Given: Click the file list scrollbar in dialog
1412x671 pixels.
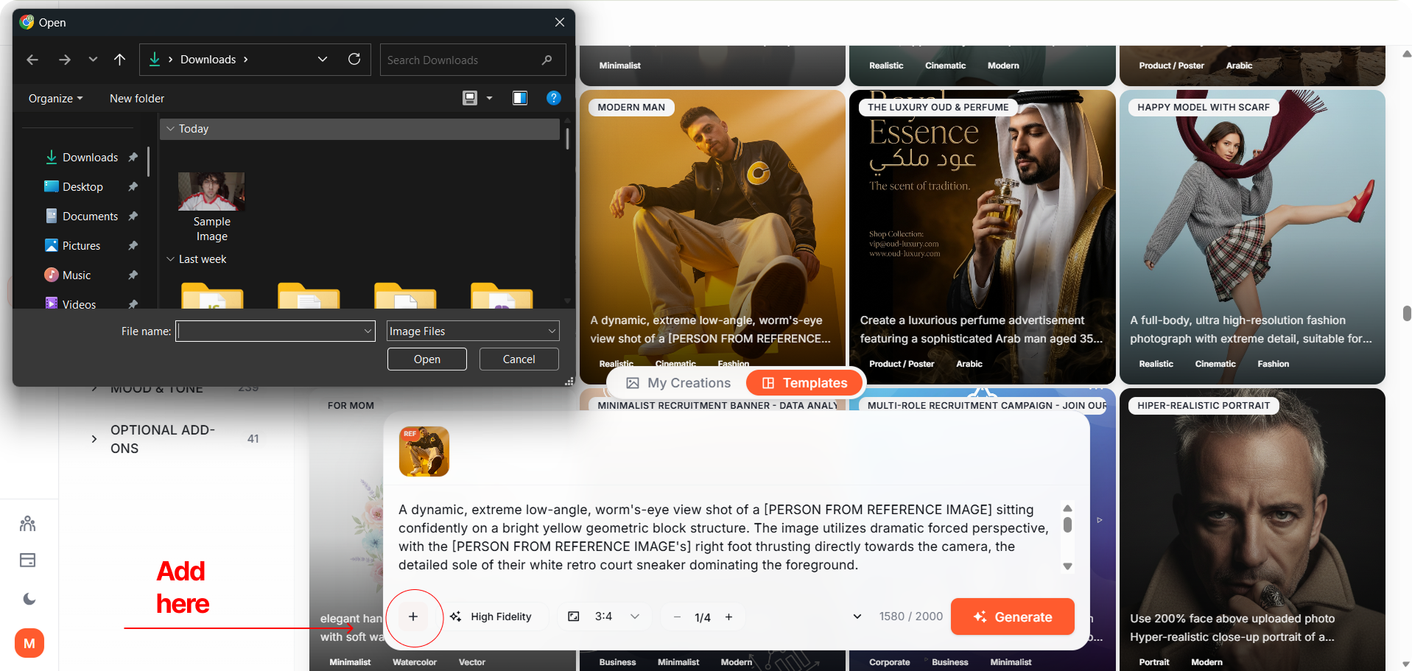Looking at the screenshot, I should pyautogui.click(x=567, y=138).
